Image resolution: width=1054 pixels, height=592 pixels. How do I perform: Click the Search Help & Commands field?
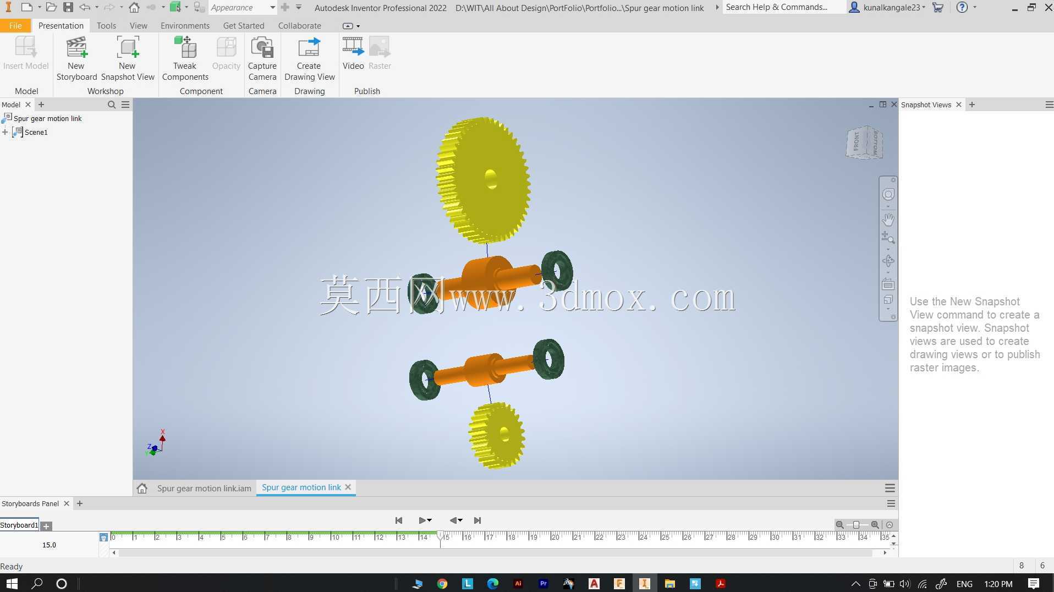(784, 7)
